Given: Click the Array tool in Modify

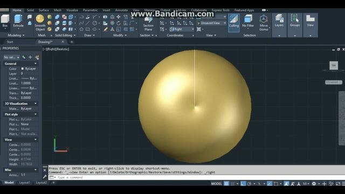Looking at the screenshot, I should [132, 29].
